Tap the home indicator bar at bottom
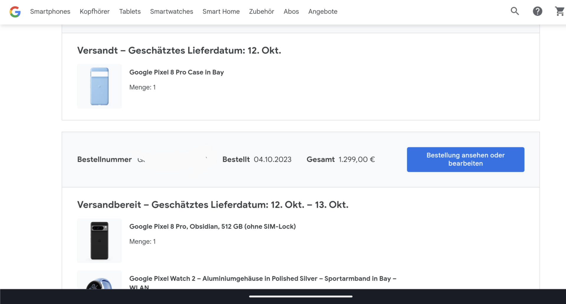This screenshot has width=566, height=304. [x=301, y=296]
